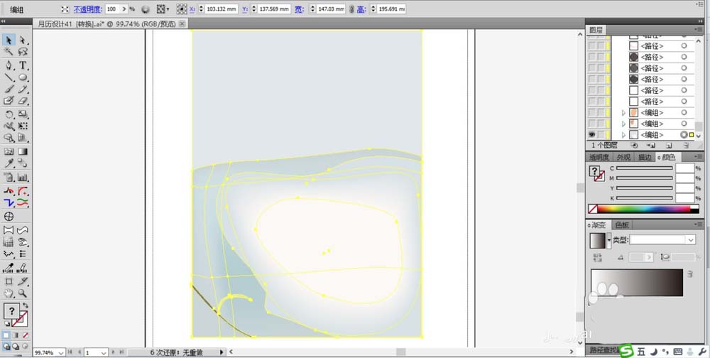Select the Magic Wand tool
Image resolution: width=710 pixels, height=358 pixels.
click(x=9, y=52)
